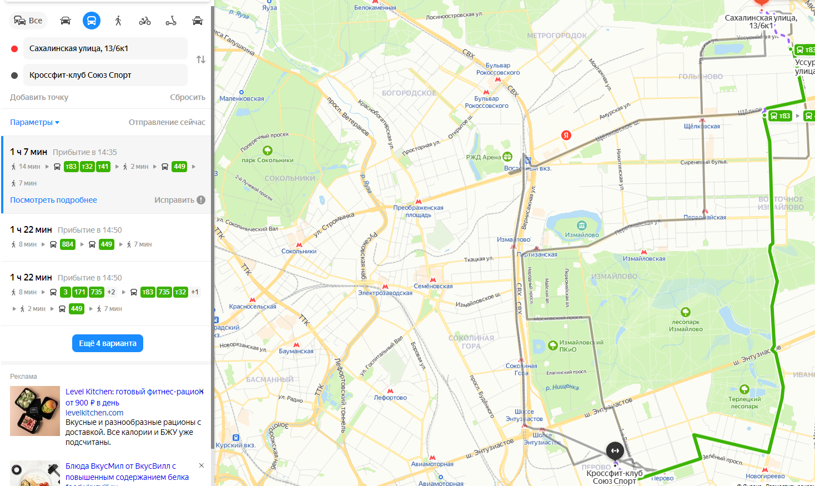Open the Посмотреть подробнее link
The height and width of the screenshot is (486, 815).
[x=53, y=200]
